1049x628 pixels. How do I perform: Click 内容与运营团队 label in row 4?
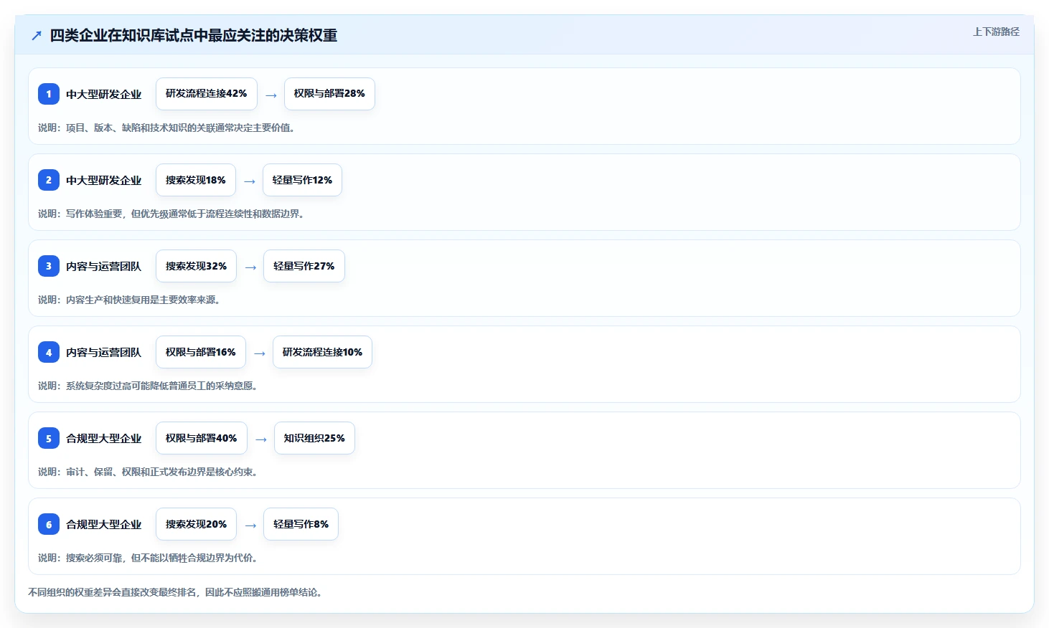tap(104, 352)
